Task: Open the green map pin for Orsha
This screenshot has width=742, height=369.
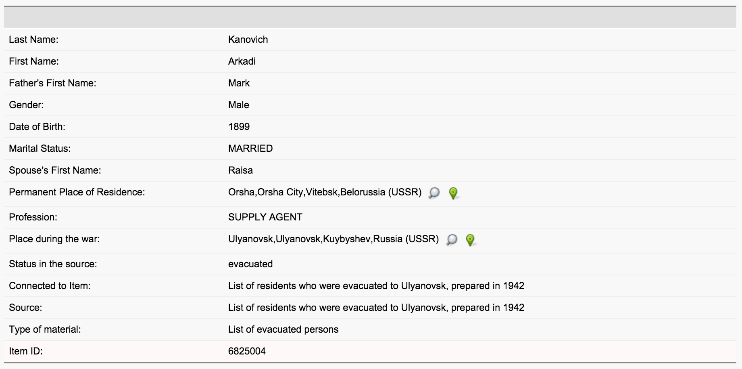Action: click(x=453, y=193)
